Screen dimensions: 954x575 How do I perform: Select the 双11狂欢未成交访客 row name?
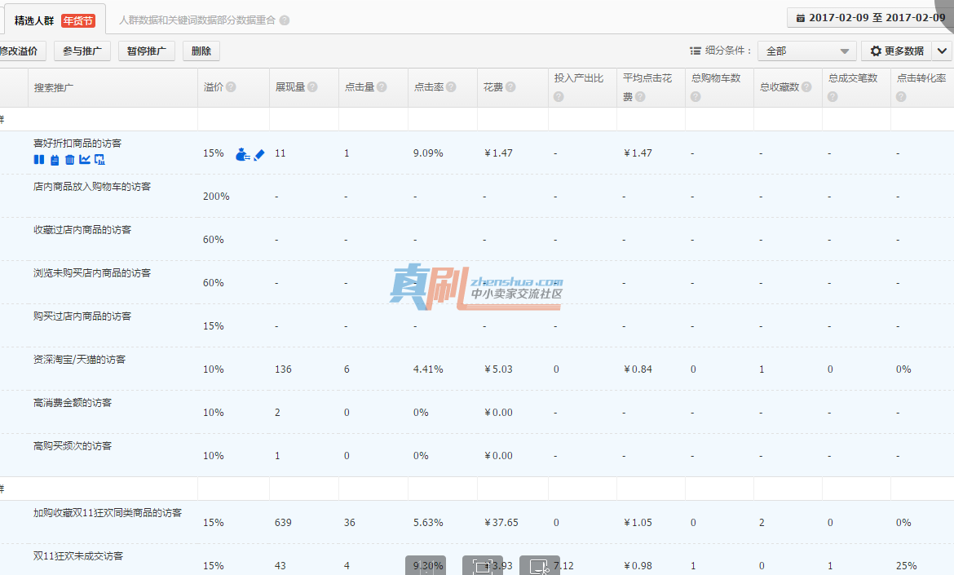point(78,556)
